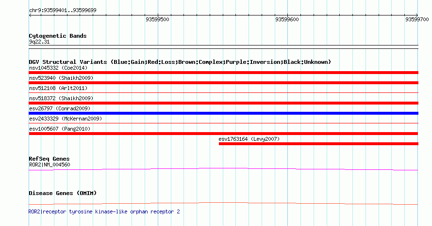
Task: Click the Disease Genes (OMIM) heading
Action: tap(63, 193)
